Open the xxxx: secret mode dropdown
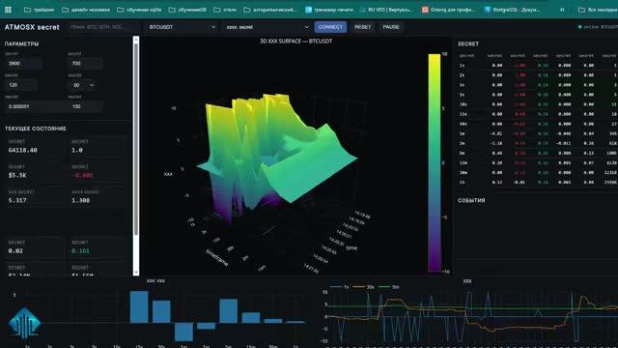Viewport: 618px width, 348px height. 267,27
